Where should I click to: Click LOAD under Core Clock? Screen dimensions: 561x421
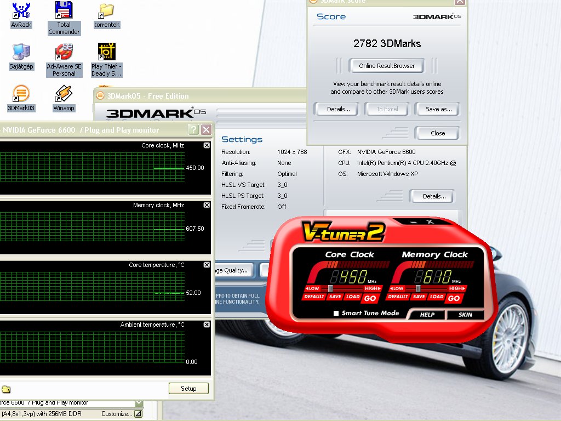click(353, 297)
